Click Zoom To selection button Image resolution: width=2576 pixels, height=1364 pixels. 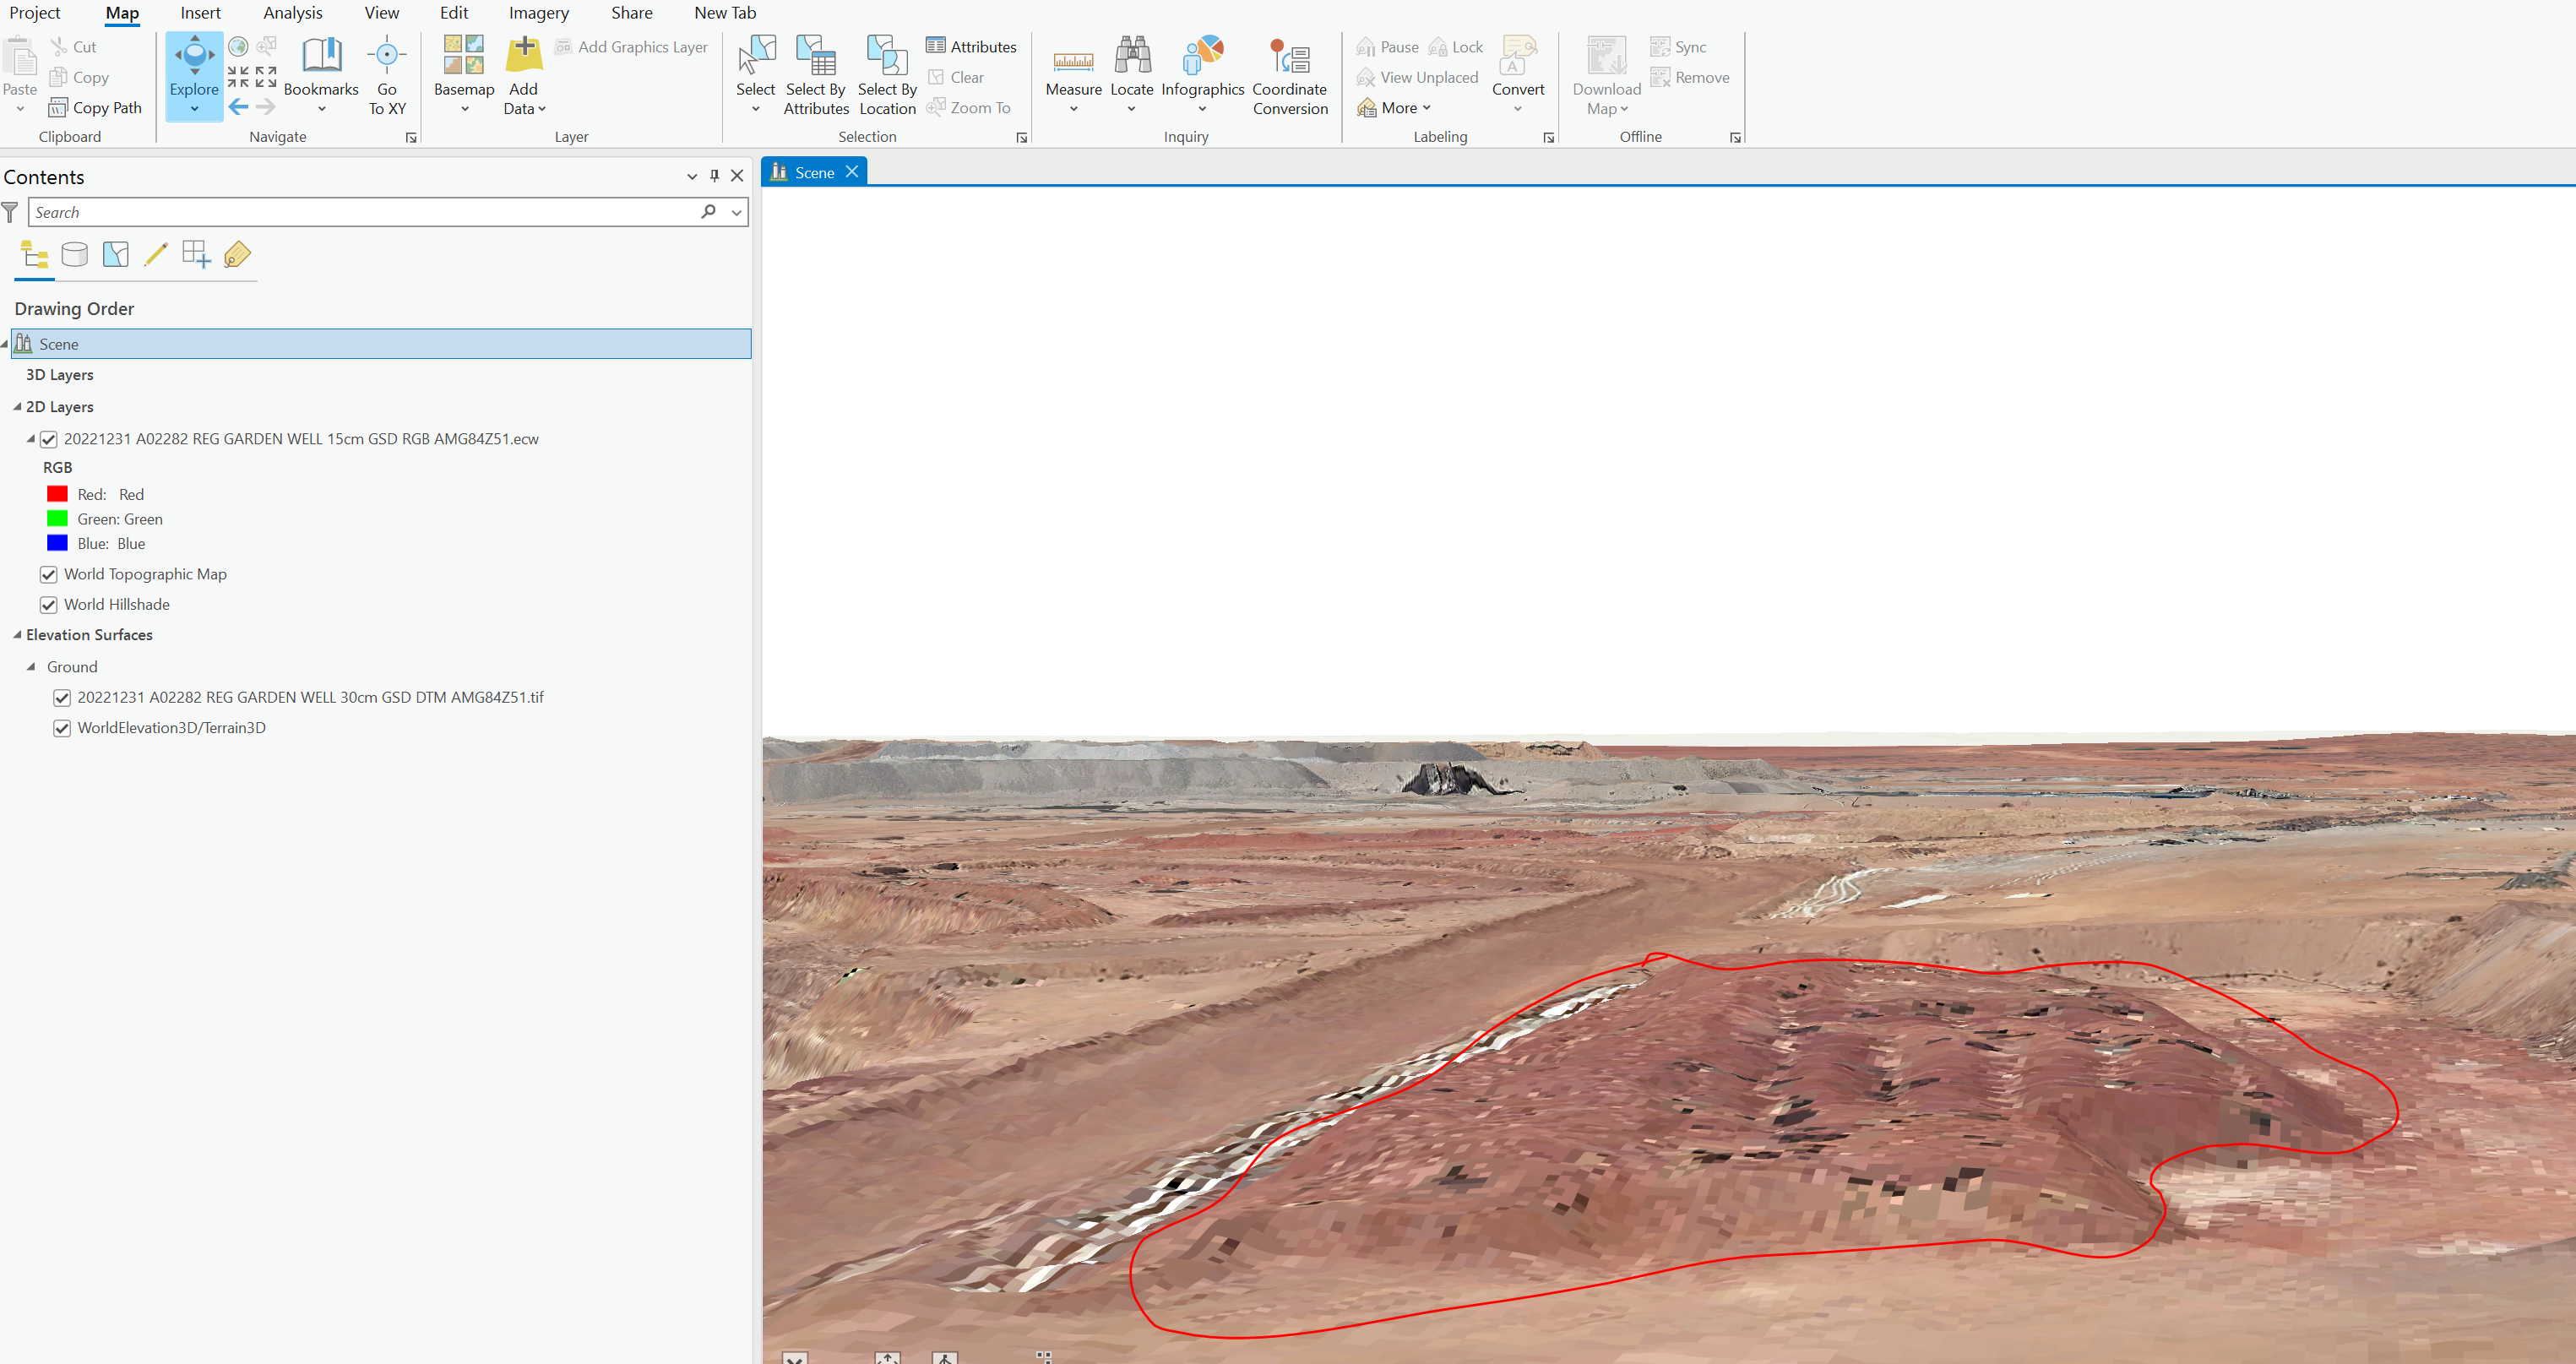click(969, 107)
